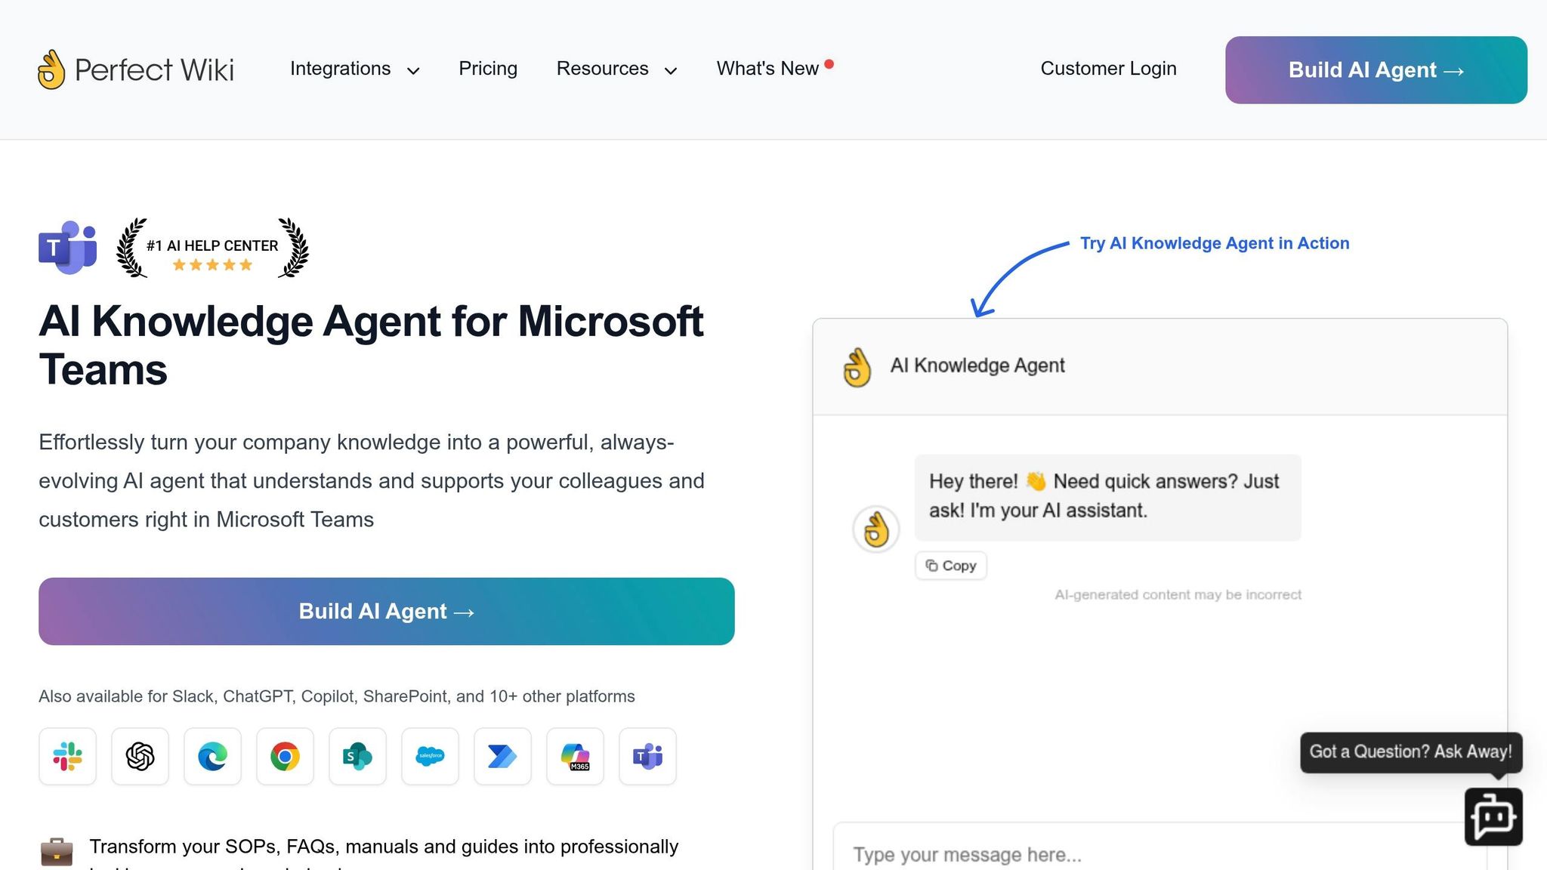Click Build AI Agent button in header

coord(1376,70)
